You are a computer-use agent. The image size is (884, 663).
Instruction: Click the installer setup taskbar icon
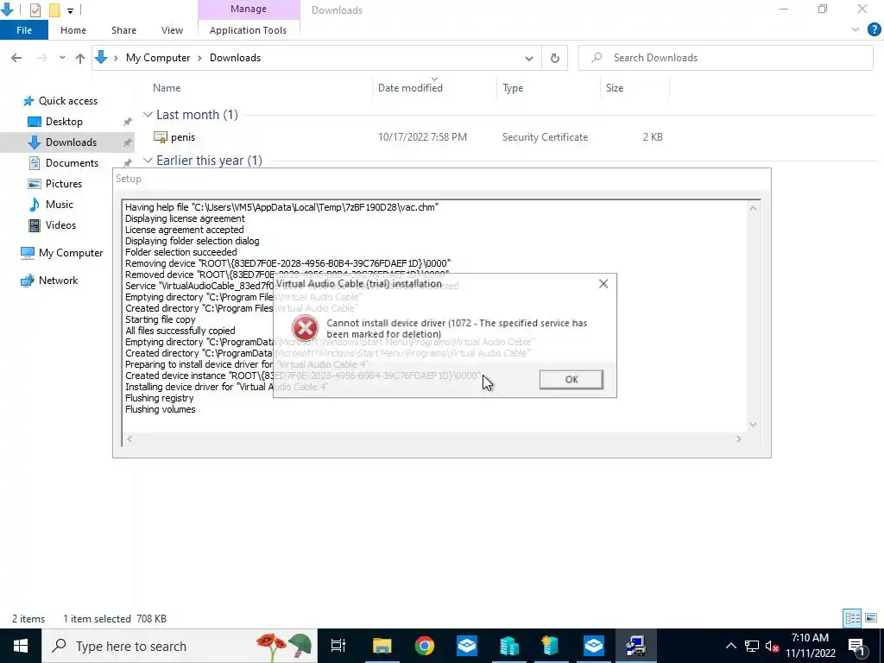coord(636,646)
